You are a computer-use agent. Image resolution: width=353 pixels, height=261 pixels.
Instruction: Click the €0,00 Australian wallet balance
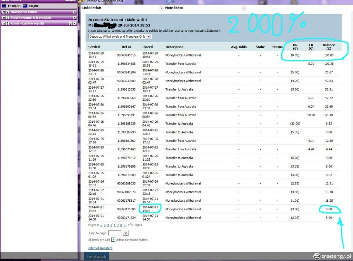tap(33, 6)
